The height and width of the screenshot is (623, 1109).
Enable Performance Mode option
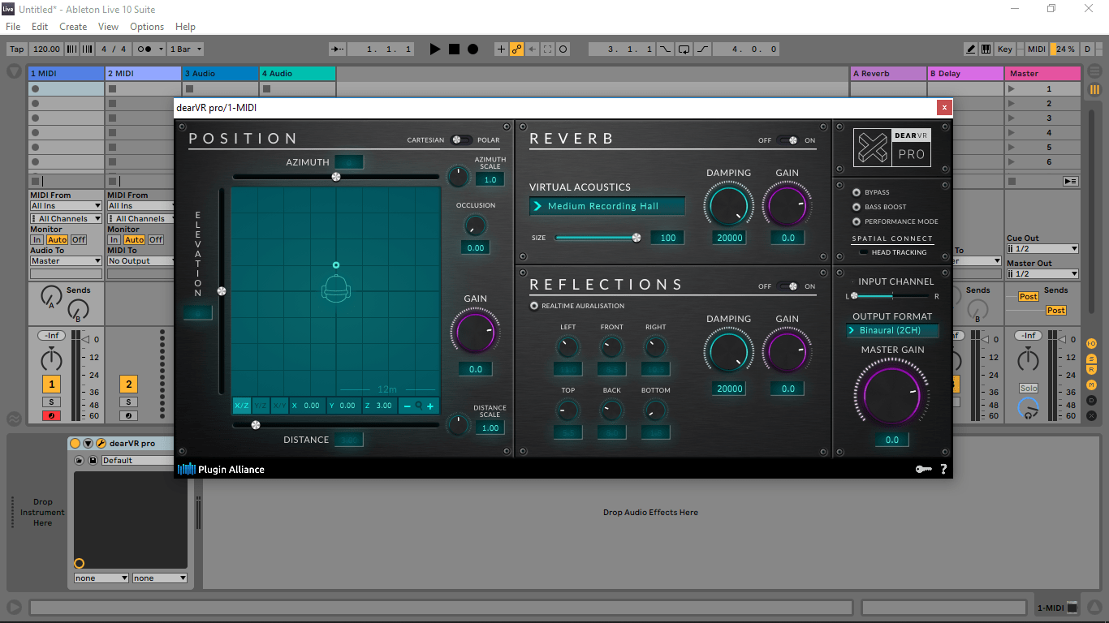tap(856, 221)
